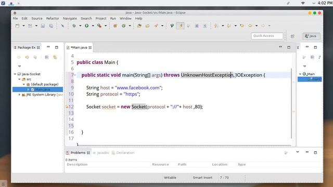333x187 pixels.
Task: Open the New Java Class dropdown arrow
Action: [130, 25]
